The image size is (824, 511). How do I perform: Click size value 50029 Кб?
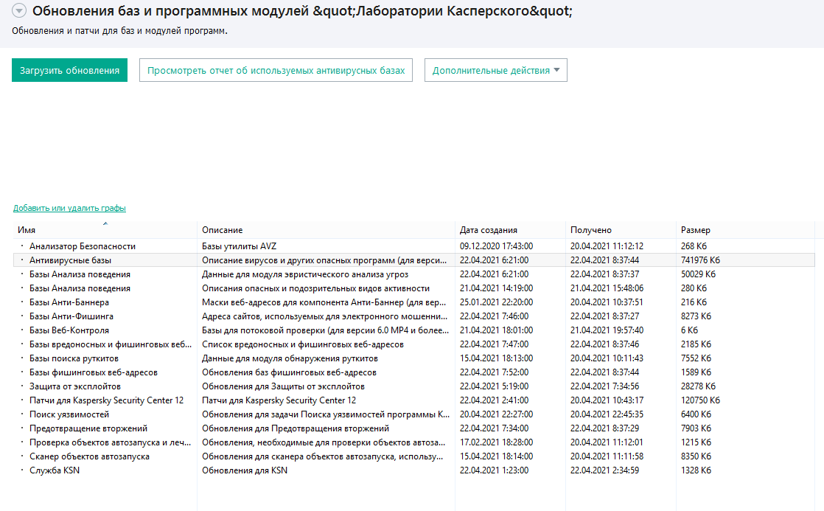699,274
